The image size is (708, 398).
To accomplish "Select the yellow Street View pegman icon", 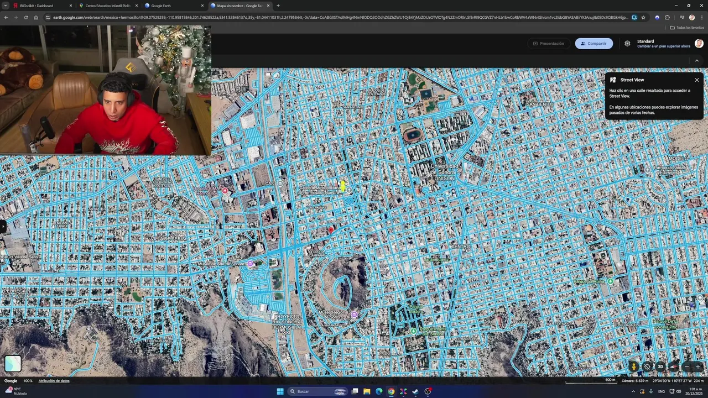I will [x=634, y=366].
